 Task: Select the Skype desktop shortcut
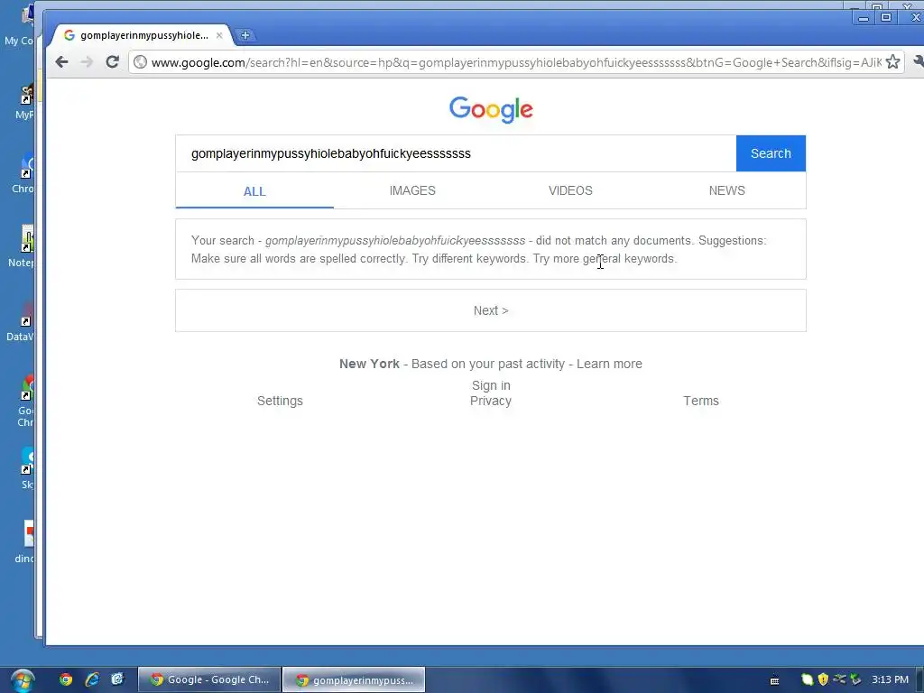(x=26, y=468)
